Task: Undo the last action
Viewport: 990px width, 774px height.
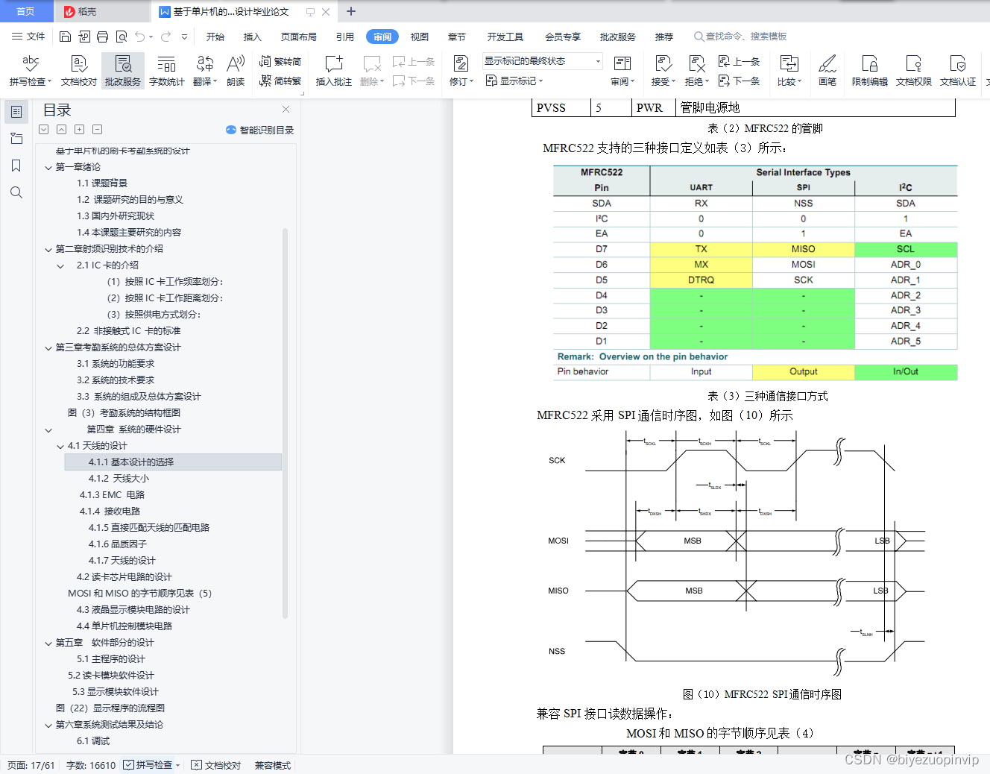Action: coord(139,37)
